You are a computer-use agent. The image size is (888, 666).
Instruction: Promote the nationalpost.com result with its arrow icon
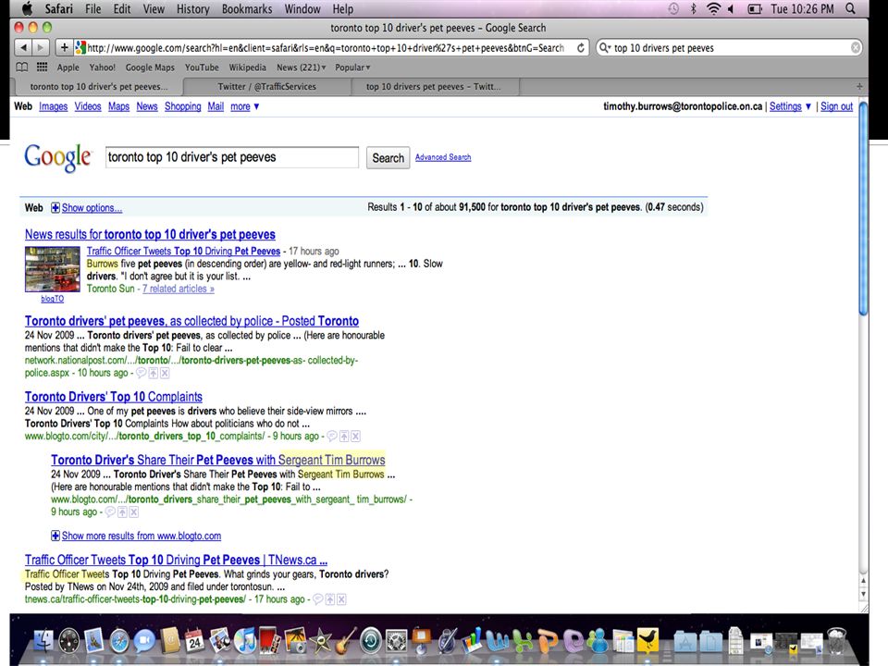click(x=153, y=373)
